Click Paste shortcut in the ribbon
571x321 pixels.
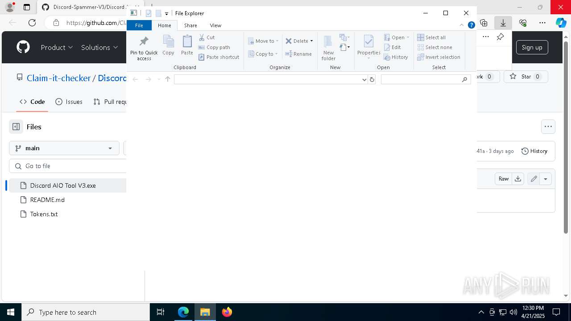[219, 57]
